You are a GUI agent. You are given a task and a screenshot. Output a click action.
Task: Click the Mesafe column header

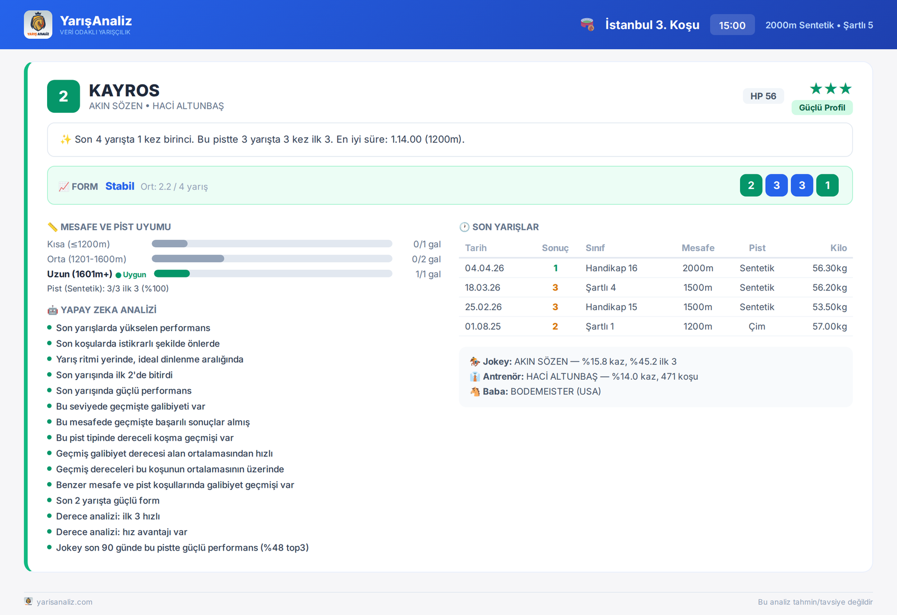[x=698, y=248]
